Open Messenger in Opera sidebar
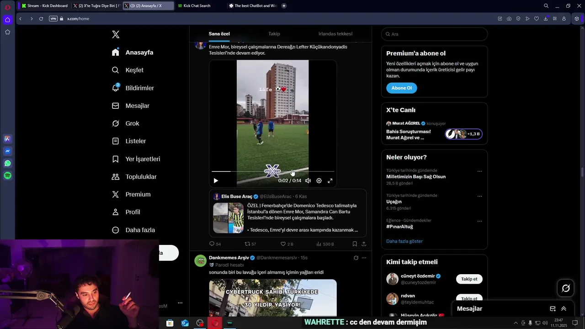The width and height of the screenshot is (585, 329). pyautogui.click(x=7, y=151)
